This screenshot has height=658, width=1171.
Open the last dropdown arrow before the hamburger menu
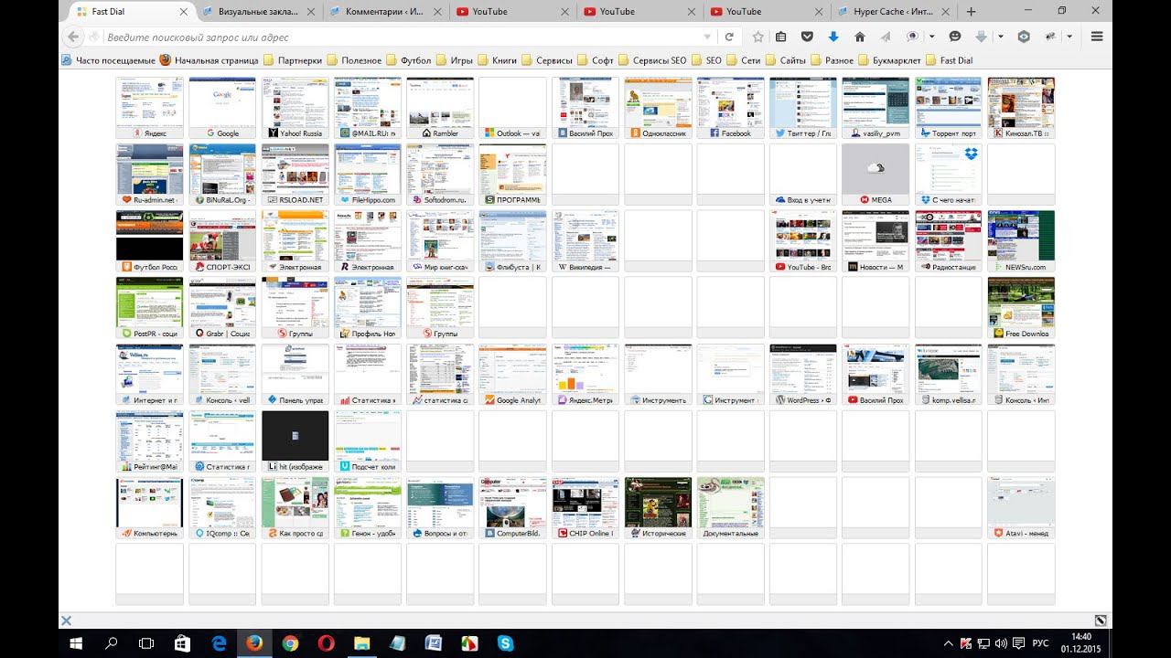pyautogui.click(x=1070, y=37)
